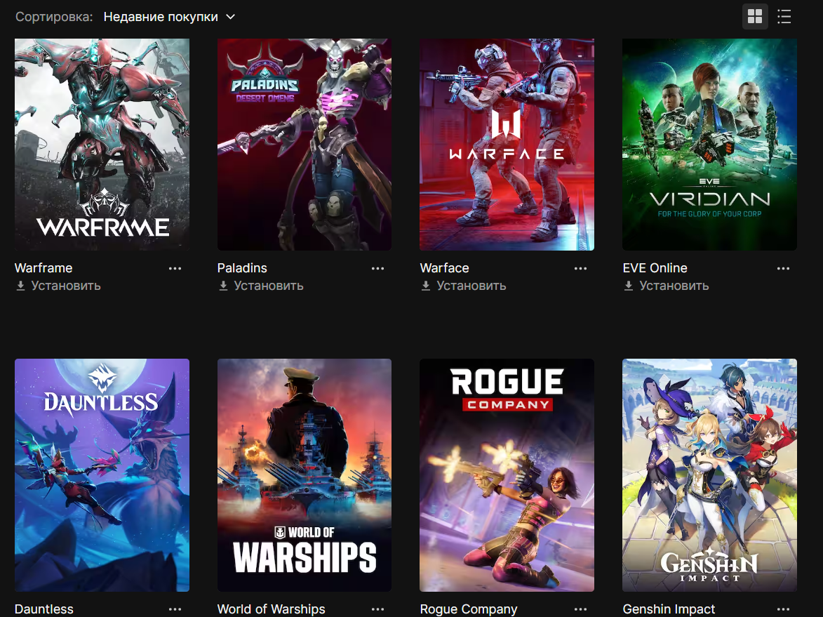
Task: Open Dauntless three-dot options menu
Action: pyautogui.click(x=175, y=609)
